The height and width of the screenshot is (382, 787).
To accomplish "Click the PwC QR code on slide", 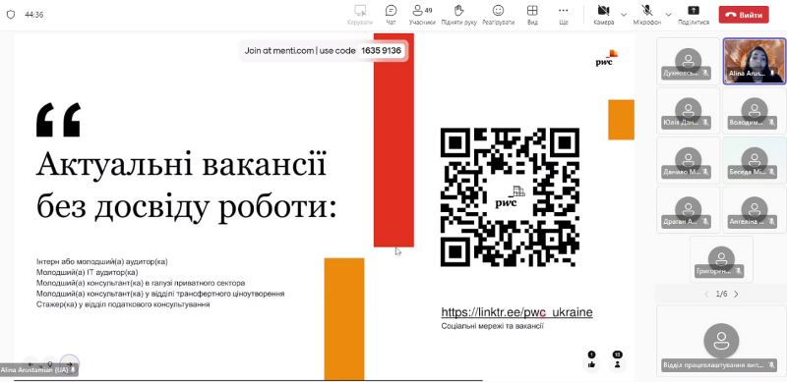I will tap(510, 197).
